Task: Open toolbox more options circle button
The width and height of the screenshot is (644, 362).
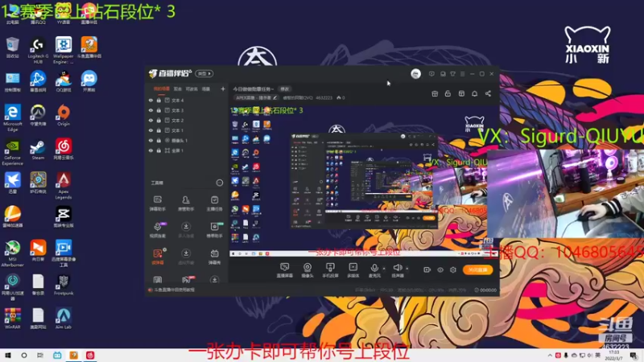Action: [219, 183]
